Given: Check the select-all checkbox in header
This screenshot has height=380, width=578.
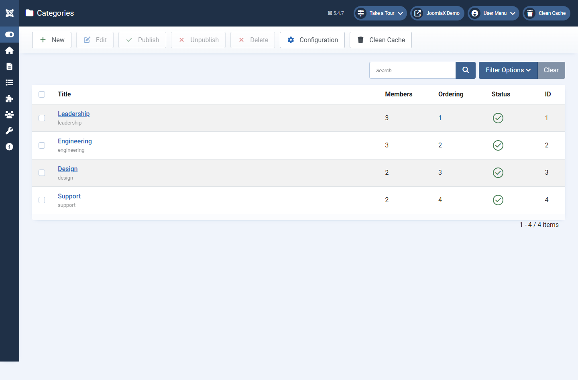Looking at the screenshot, I should click(x=42, y=94).
